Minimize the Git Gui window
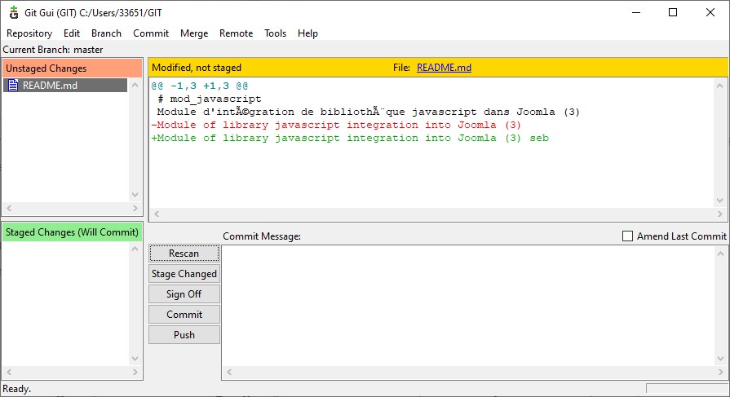 click(636, 12)
